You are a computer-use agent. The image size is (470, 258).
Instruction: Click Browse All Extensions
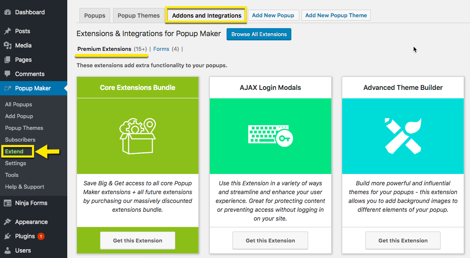coord(259,34)
